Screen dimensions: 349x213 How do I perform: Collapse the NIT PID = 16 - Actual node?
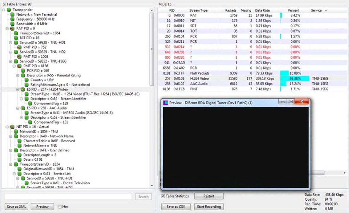click(x=7, y=127)
